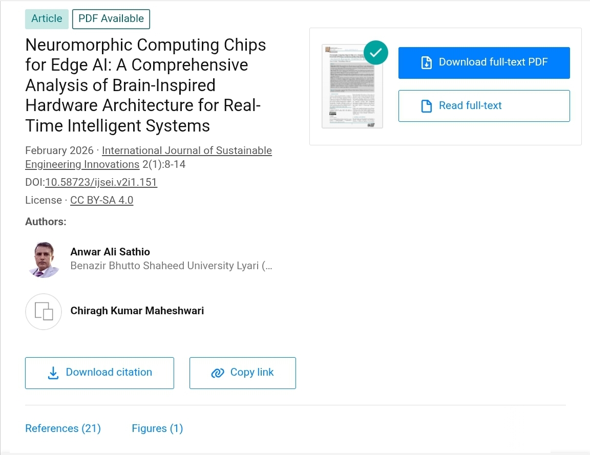The image size is (590, 455).
Task: Click the Download citation button
Action: pyautogui.click(x=99, y=373)
